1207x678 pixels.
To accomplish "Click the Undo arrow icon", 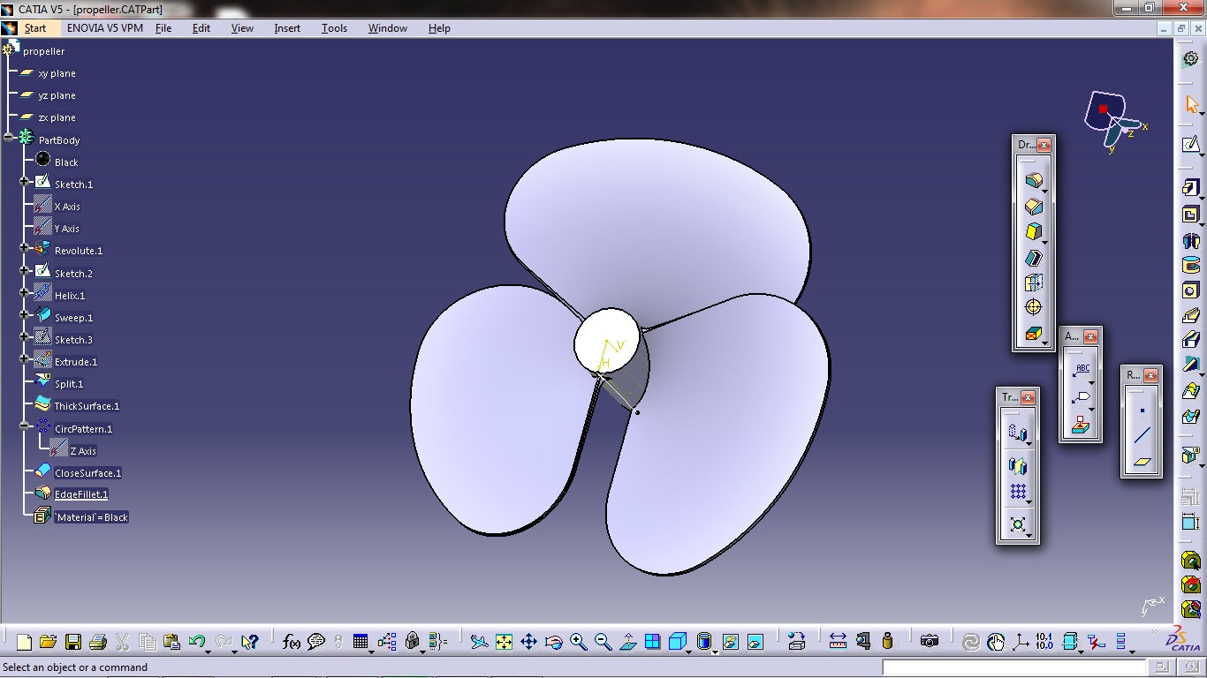I will (x=197, y=642).
